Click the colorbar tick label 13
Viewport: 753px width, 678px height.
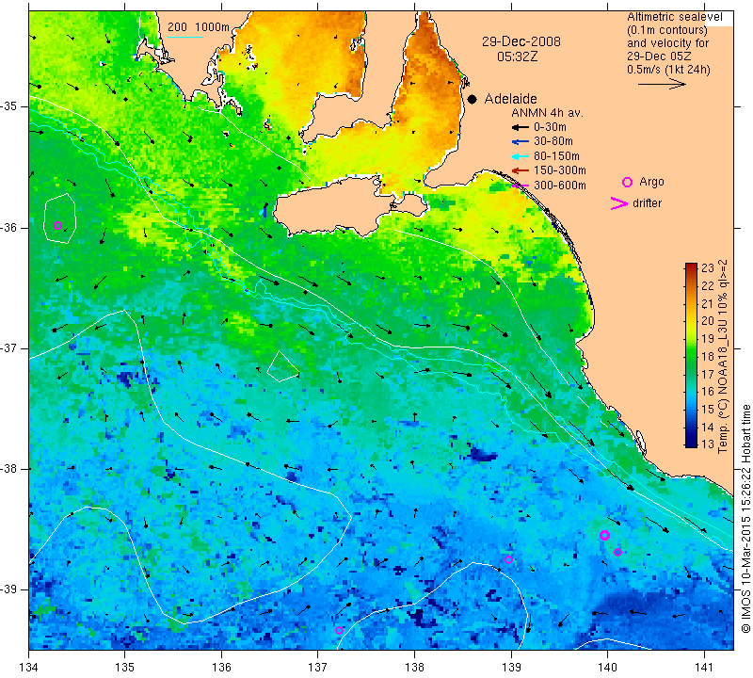point(708,444)
